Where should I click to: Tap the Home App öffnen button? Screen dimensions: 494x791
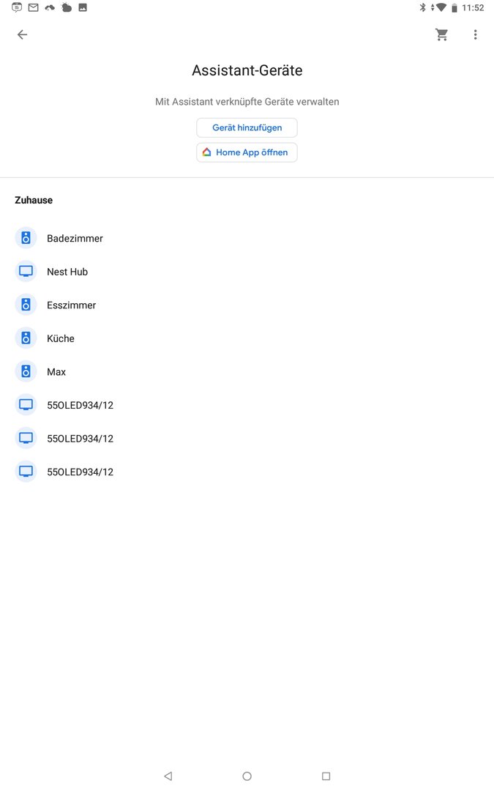(x=247, y=152)
